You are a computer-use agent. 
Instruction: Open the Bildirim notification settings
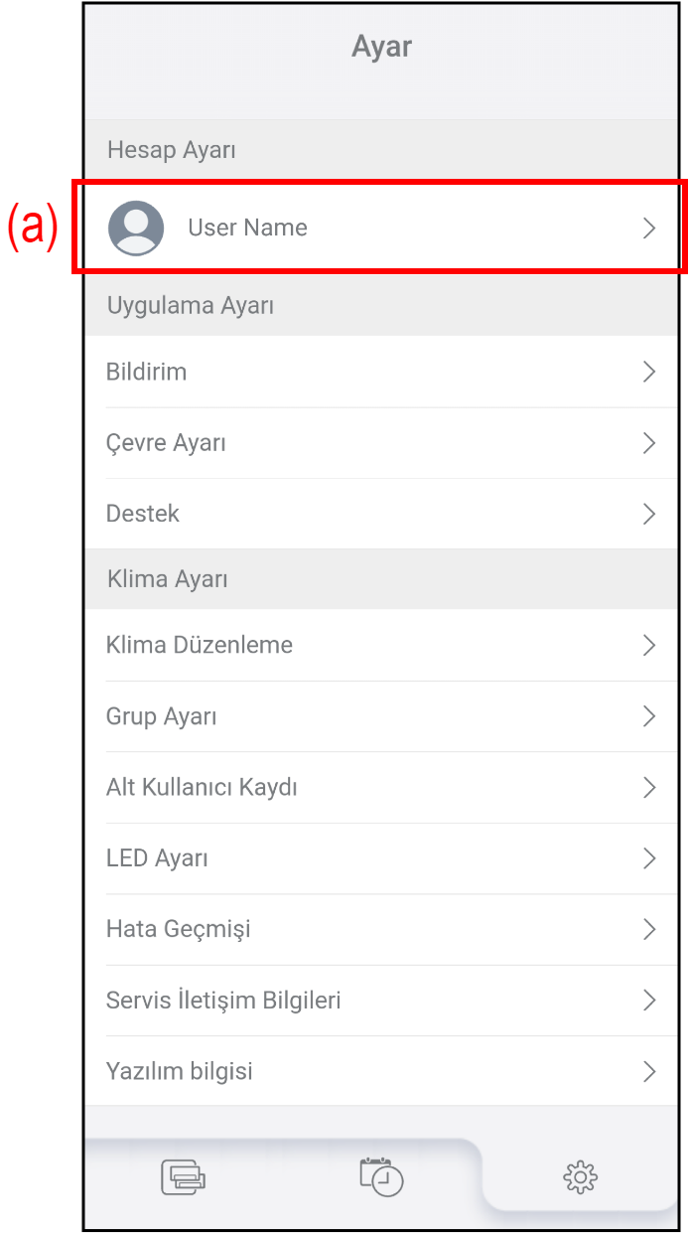pos(147,372)
